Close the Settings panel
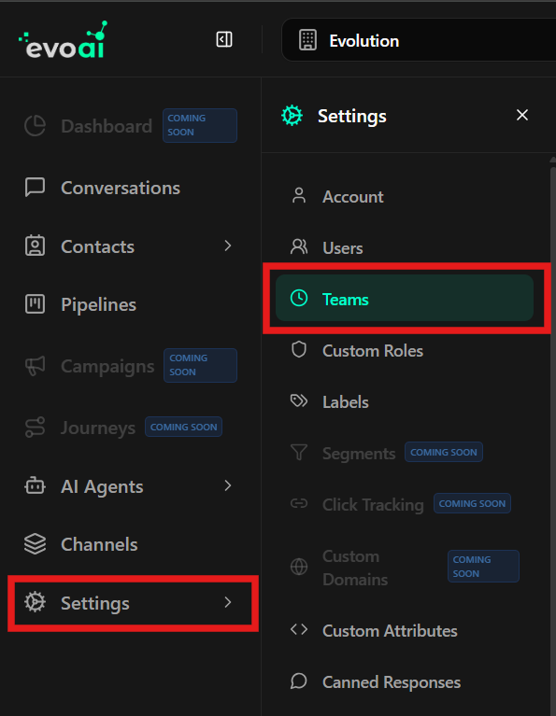This screenshot has width=556, height=716. 522,115
